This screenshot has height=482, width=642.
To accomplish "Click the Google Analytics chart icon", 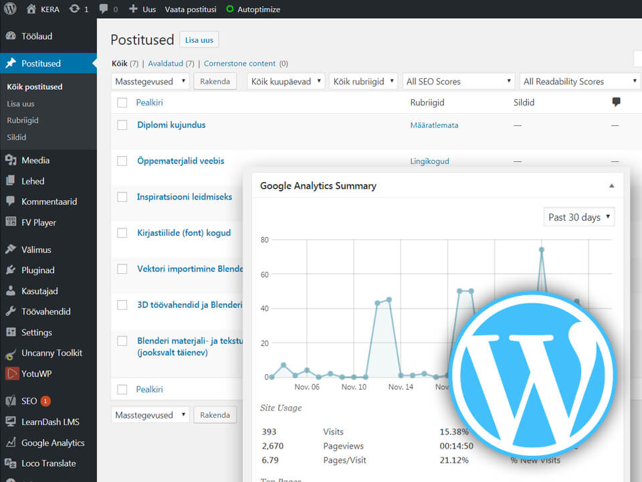I will [11, 443].
